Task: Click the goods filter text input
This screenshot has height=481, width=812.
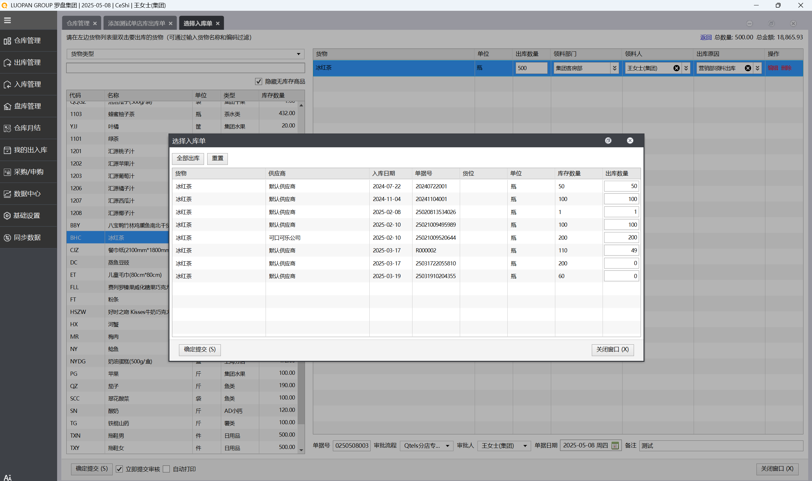Action: click(x=186, y=68)
